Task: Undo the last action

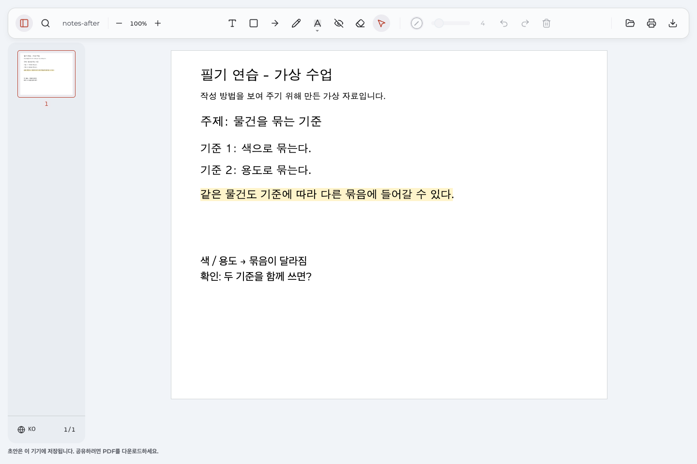Action: (504, 23)
